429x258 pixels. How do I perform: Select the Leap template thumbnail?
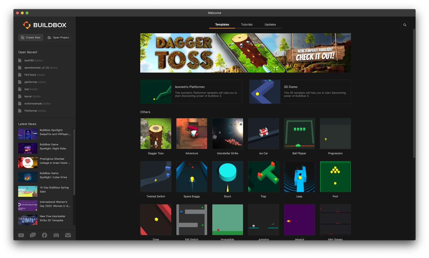click(x=299, y=177)
